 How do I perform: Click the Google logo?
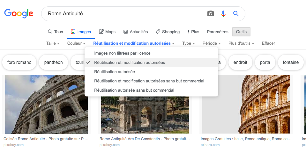pyautogui.click(x=19, y=13)
